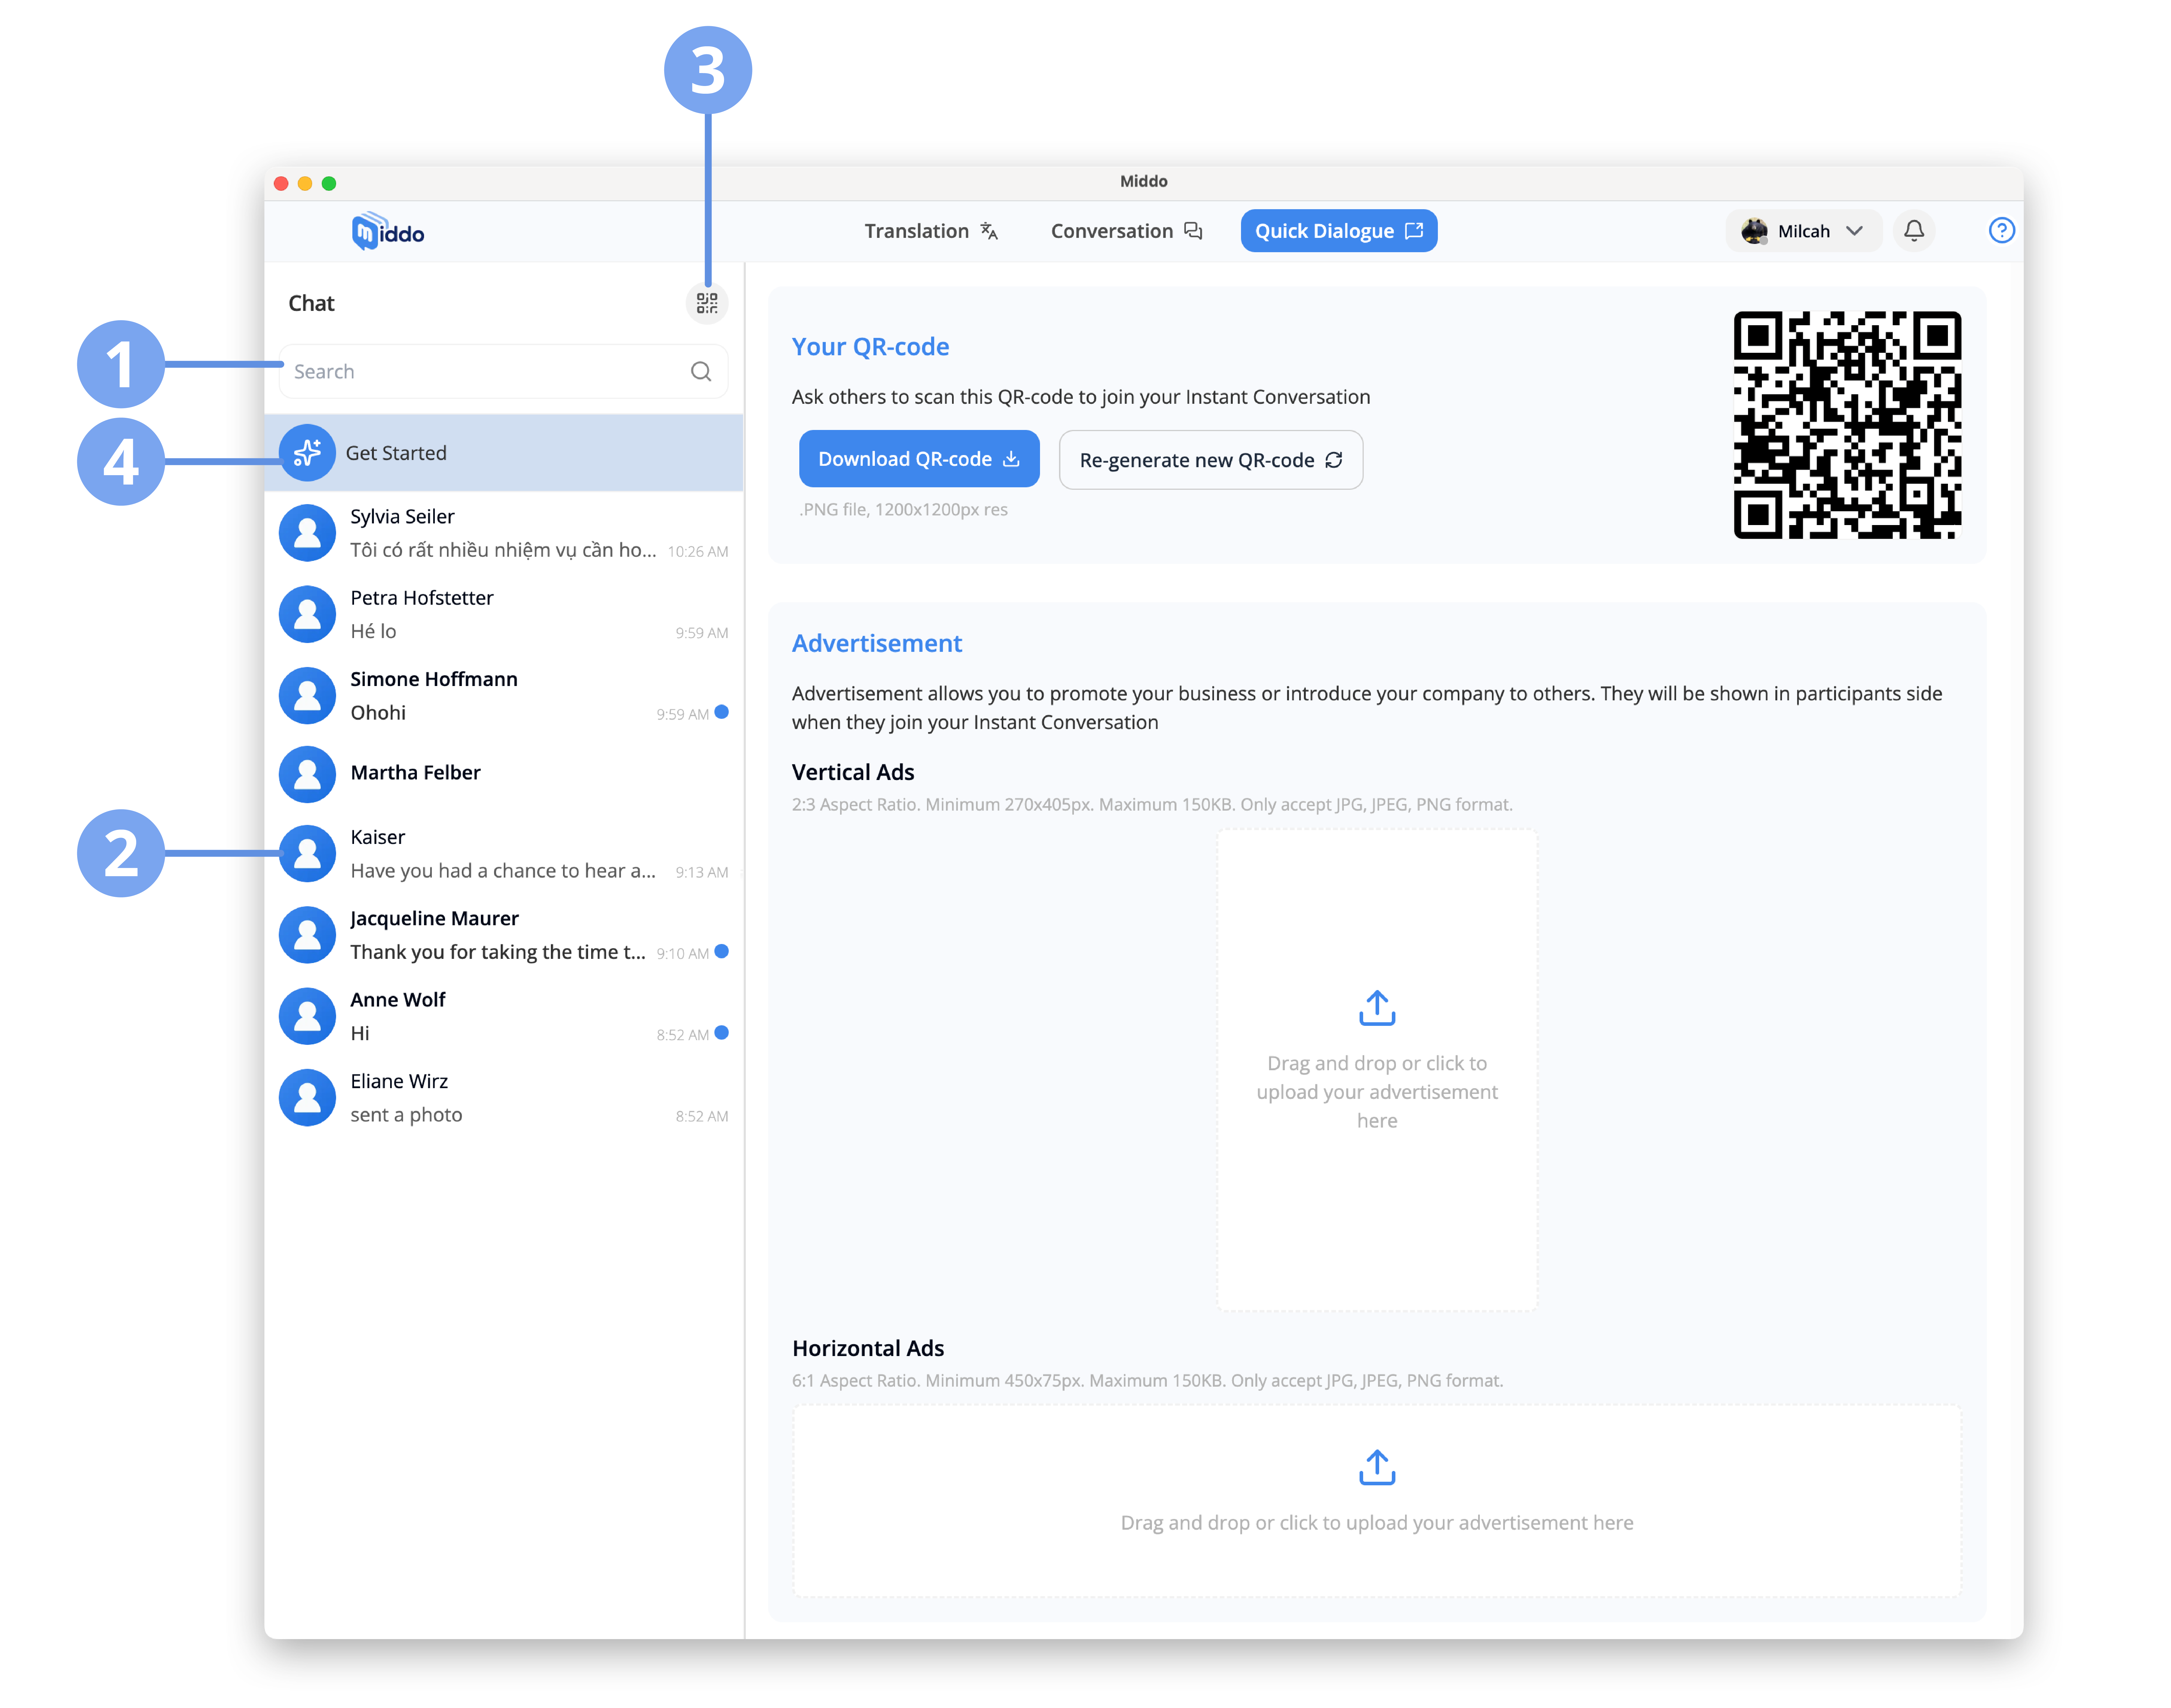Click Sylvia Seiler's avatar icon
This screenshot has width=2171, height=1708.
pos(307,533)
